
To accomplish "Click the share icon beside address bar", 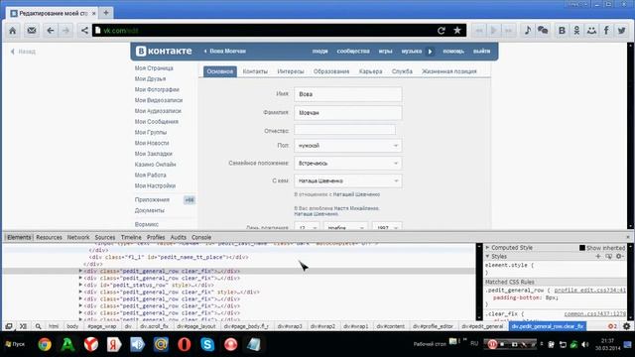I will (84, 31).
